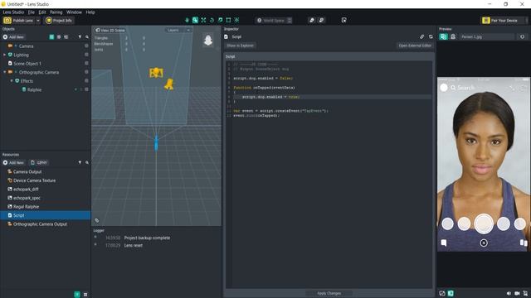Open the File menu
Screen dimensions: 531x298
[32, 12]
